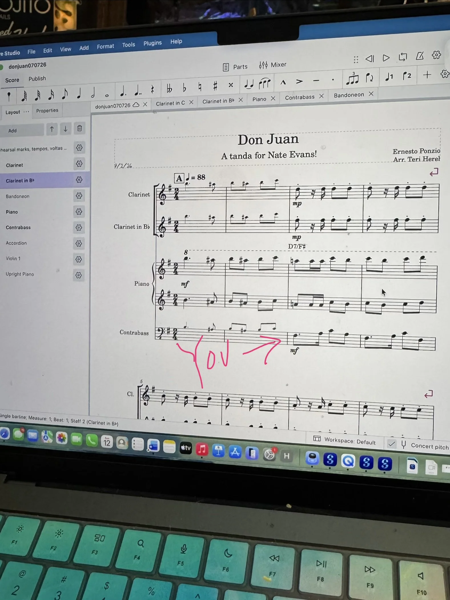The height and width of the screenshot is (600, 450).
Task: Select the whole note duration
Action: click(x=107, y=95)
